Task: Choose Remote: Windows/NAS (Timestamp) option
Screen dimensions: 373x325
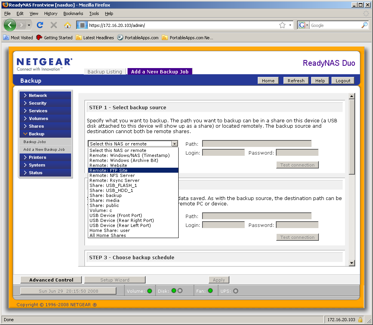Action: [133, 155]
